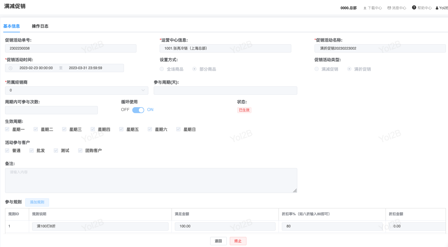Click the 促销活动单号 input field

pos(71,48)
